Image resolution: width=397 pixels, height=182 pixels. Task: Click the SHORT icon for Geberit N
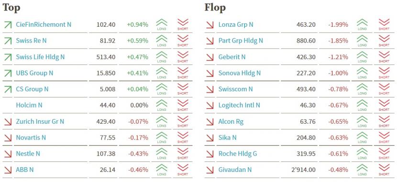click(x=384, y=57)
